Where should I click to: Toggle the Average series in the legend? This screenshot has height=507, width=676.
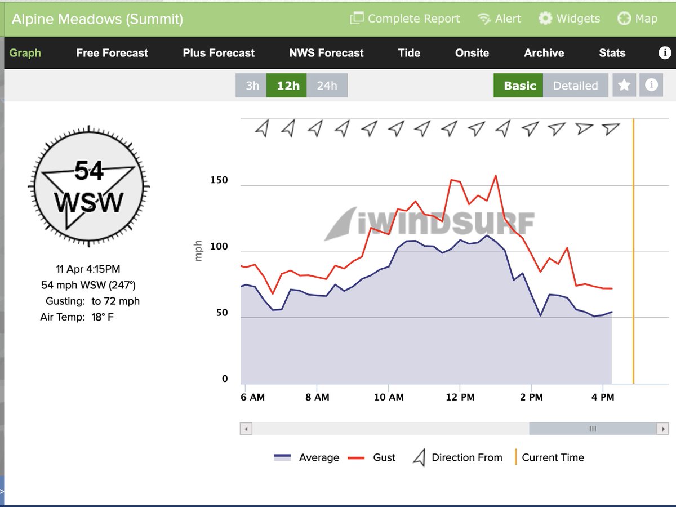pos(306,457)
